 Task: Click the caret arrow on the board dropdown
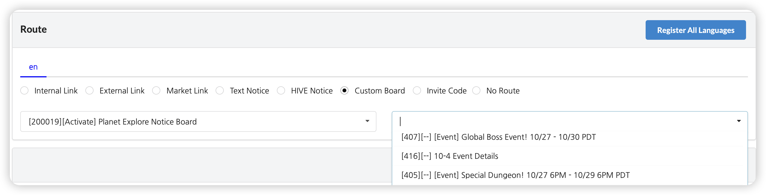(x=367, y=121)
